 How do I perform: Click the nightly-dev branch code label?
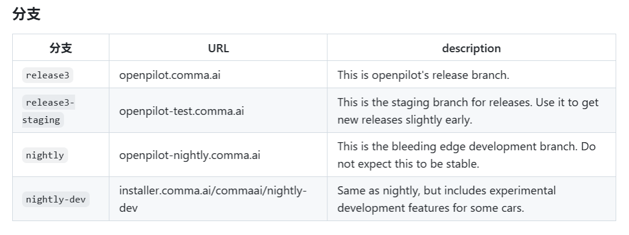[x=56, y=199]
